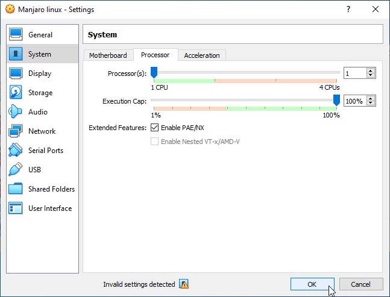This screenshot has width=390, height=297.
Task: Increase execution cap with up arrow
Action: click(x=371, y=98)
